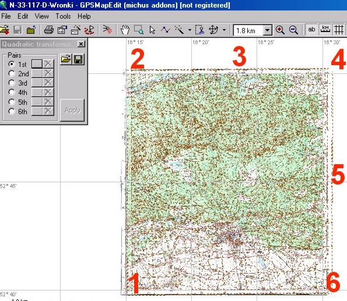Load pairs with open folder icon in panel
The width and height of the screenshot is (347, 301).
(66, 59)
